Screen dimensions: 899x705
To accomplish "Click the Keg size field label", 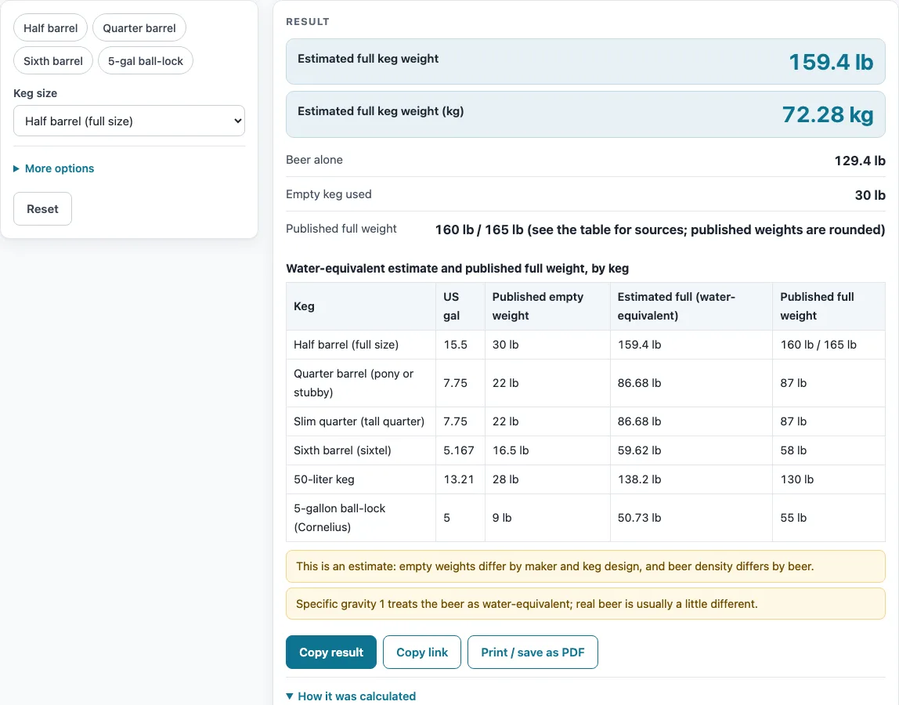I will [35, 93].
